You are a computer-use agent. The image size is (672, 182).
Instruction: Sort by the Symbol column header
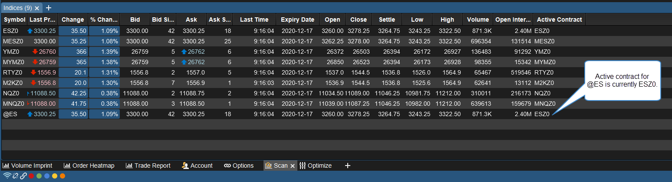coord(14,19)
